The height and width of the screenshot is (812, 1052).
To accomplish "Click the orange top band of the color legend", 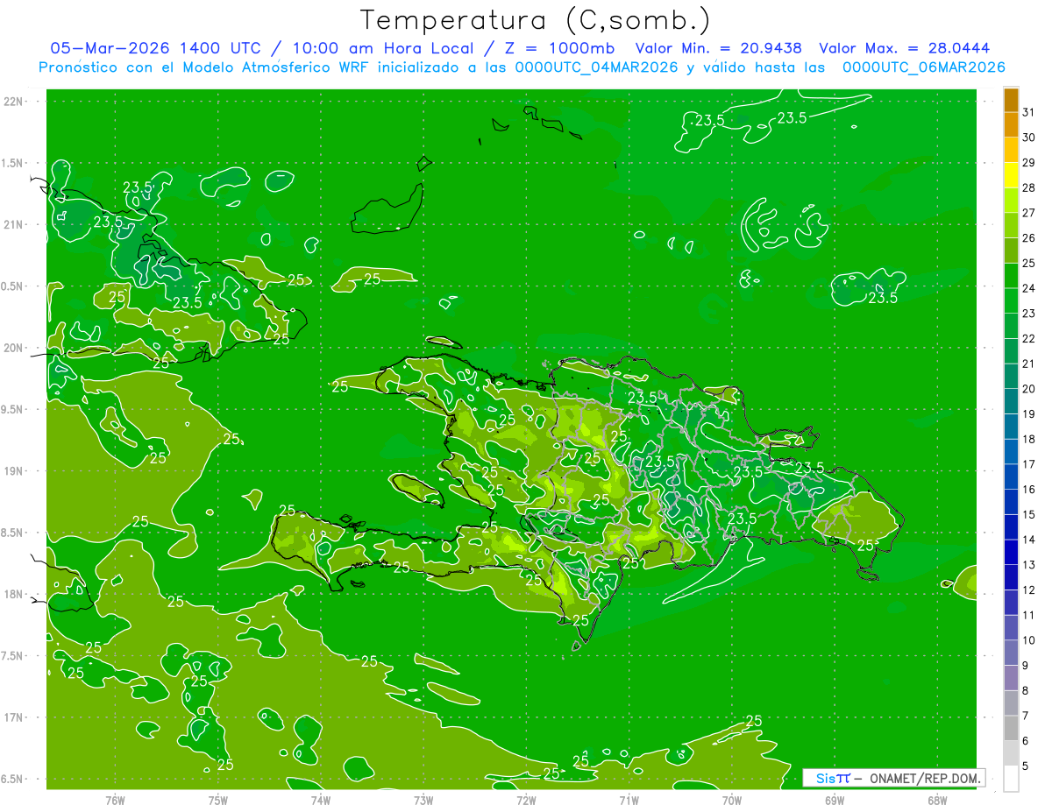I will [x=1011, y=101].
